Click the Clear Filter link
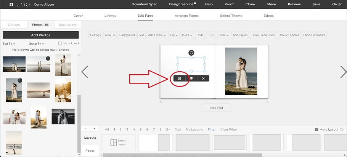Image resolution: width=347 pixels, height=157 pixels. (x=229, y=130)
